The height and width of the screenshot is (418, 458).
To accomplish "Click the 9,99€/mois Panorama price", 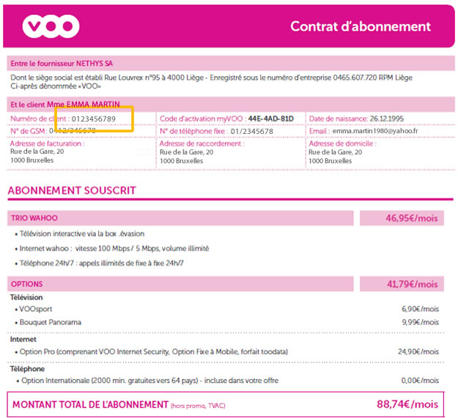I will point(420,322).
